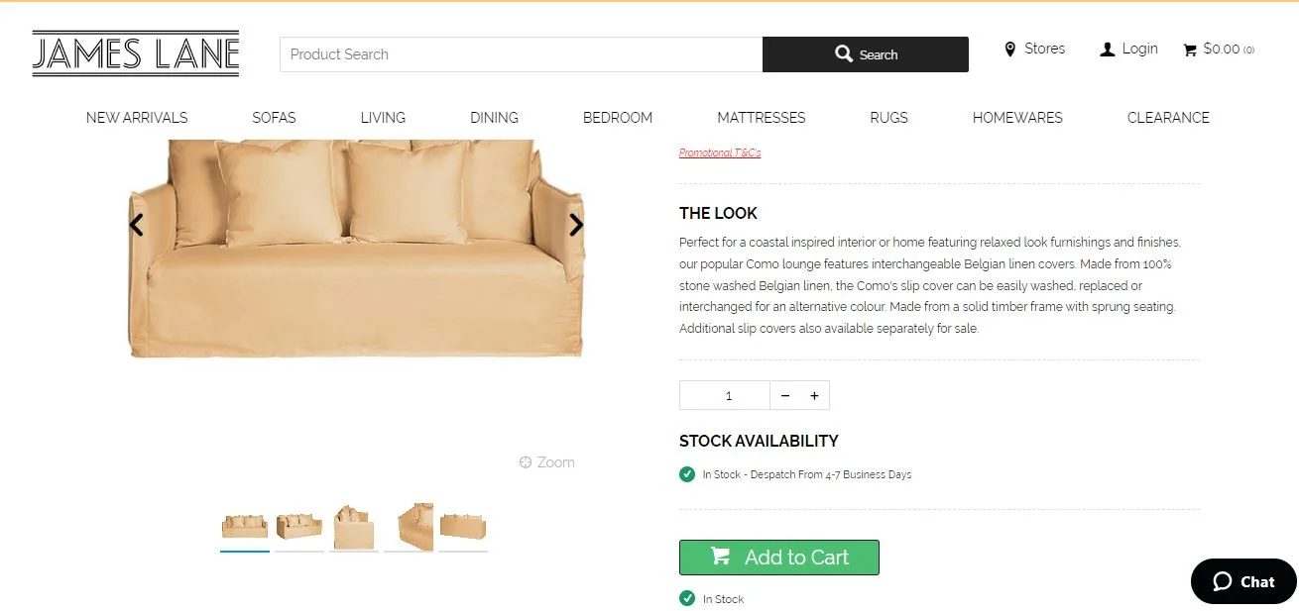Select the last sofa back-view thumbnail

463,527
